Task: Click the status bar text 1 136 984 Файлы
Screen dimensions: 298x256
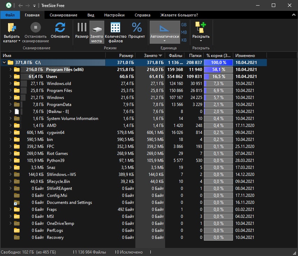Action: coord(90,252)
